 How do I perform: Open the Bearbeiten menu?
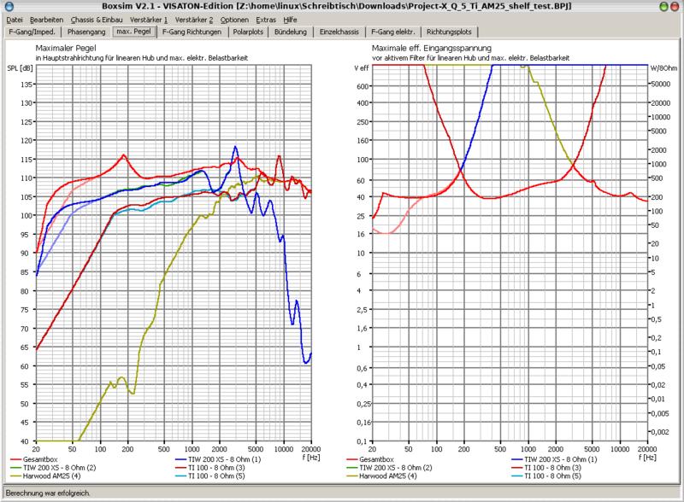[x=46, y=20]
